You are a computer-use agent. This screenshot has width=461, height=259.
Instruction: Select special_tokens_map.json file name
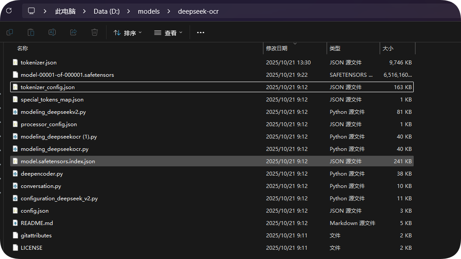click(x=52, y=100)
